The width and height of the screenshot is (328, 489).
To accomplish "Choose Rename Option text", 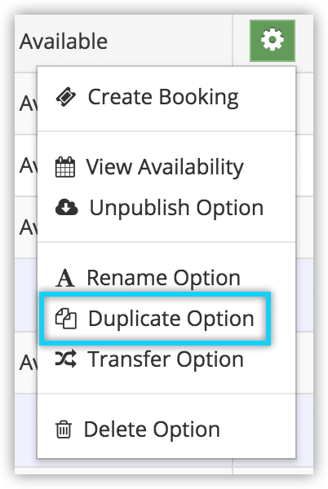I will 163,278.
